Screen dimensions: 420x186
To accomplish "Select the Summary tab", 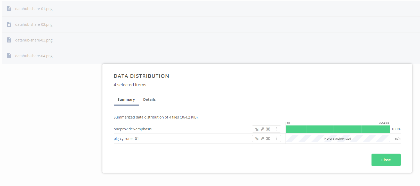I will pos(126,99).
